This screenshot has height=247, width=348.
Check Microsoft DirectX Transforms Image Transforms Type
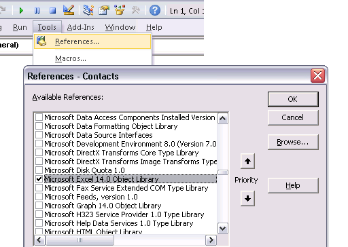coord(39,161)
